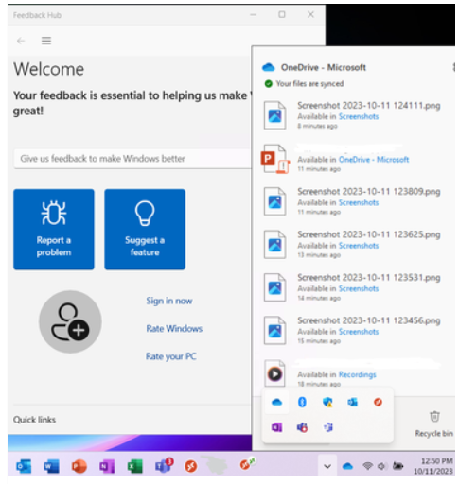Click the Teams icon with red badge in overflow
459x484 pixels.
click(302, 427)
